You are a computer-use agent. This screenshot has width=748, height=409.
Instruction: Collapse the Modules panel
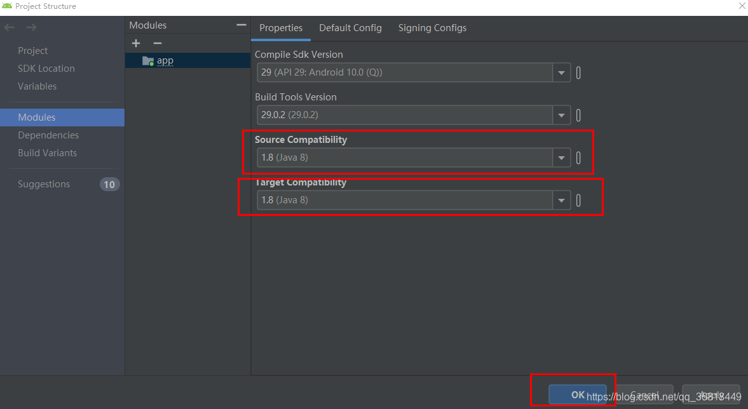click(241, 25)
